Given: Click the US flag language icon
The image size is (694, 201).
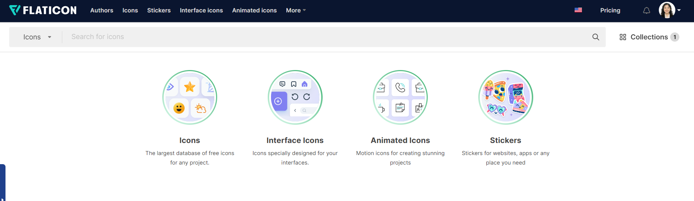Looking at the screenshot, I should (x=578, y=10).
